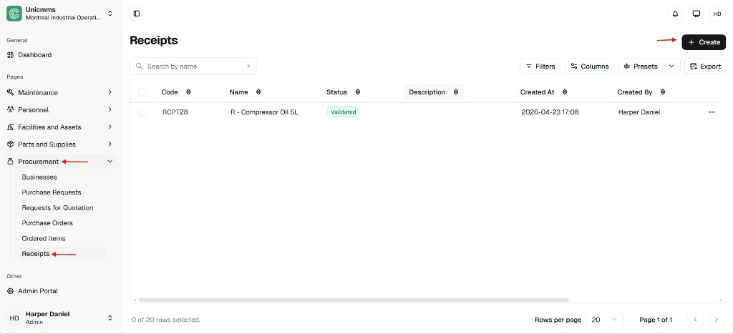Image resolution: width=733 pixels, height=334 pixels.
Task: Click the HD avatar beside Harper Daniel in sidebar
Action: (14, 318)
